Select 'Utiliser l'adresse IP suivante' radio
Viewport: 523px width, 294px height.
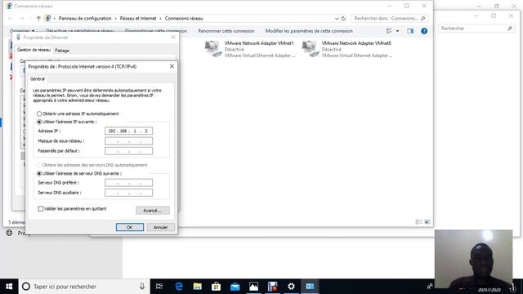point(39,122)
